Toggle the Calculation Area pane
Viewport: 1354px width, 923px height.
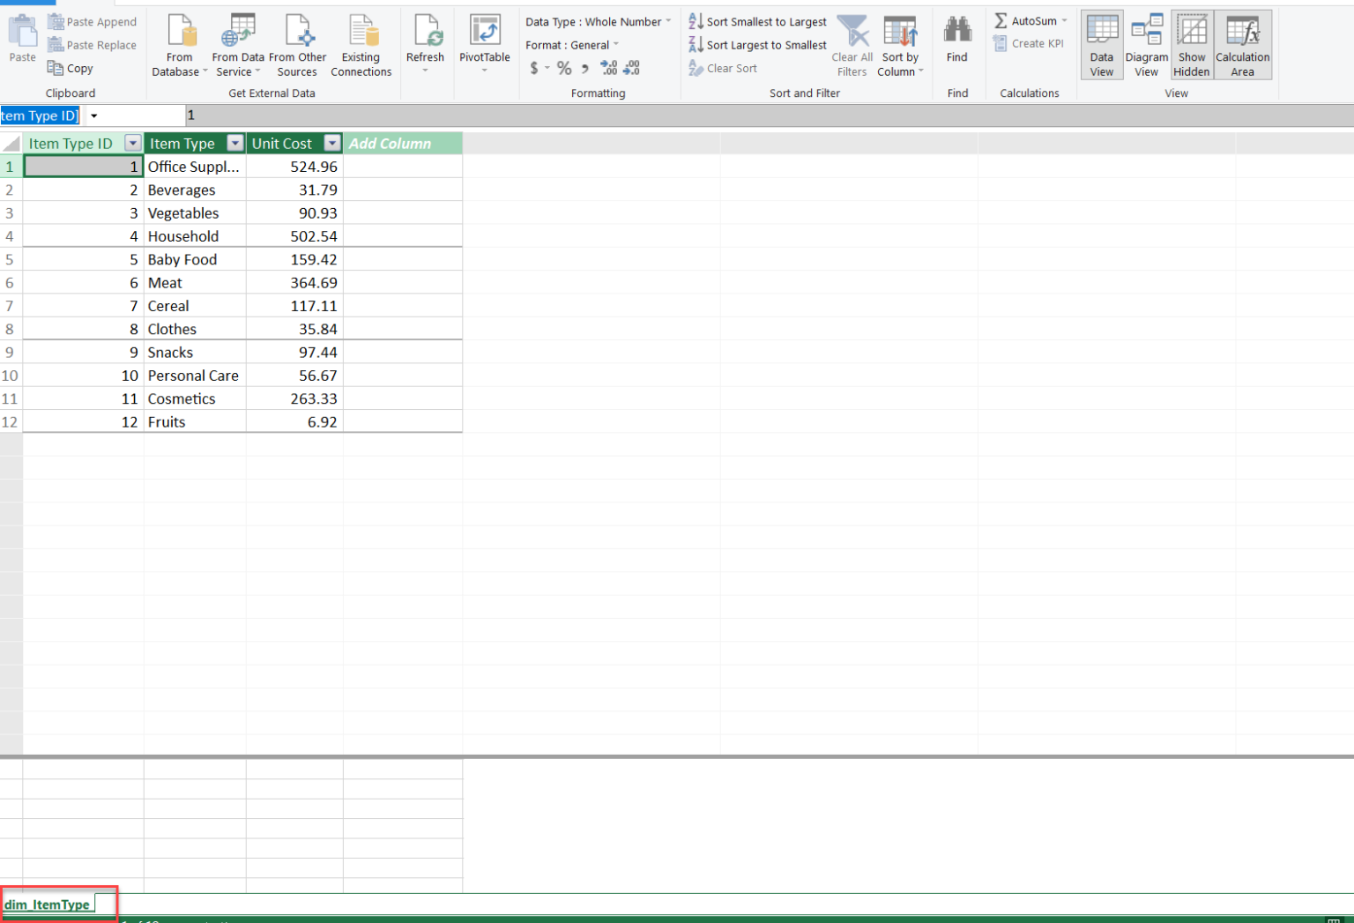1242,44
